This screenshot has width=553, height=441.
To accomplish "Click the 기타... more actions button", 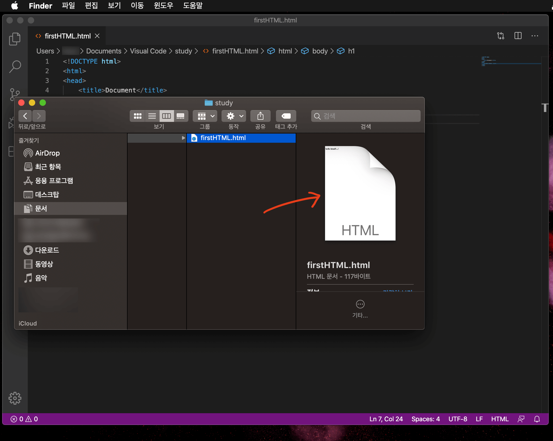I will click(360, 304).
